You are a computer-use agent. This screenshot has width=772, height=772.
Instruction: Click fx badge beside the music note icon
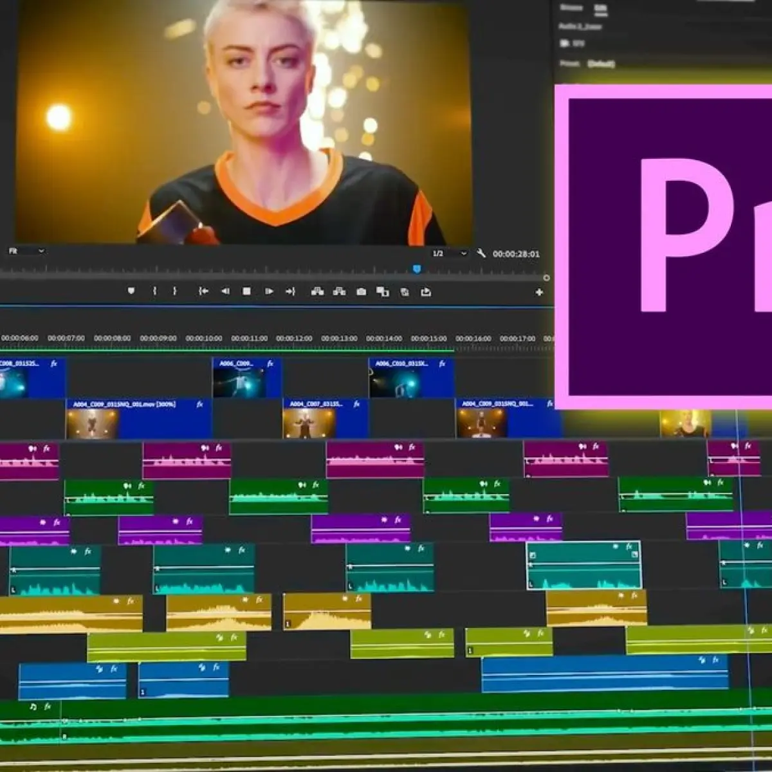point(47,706)
